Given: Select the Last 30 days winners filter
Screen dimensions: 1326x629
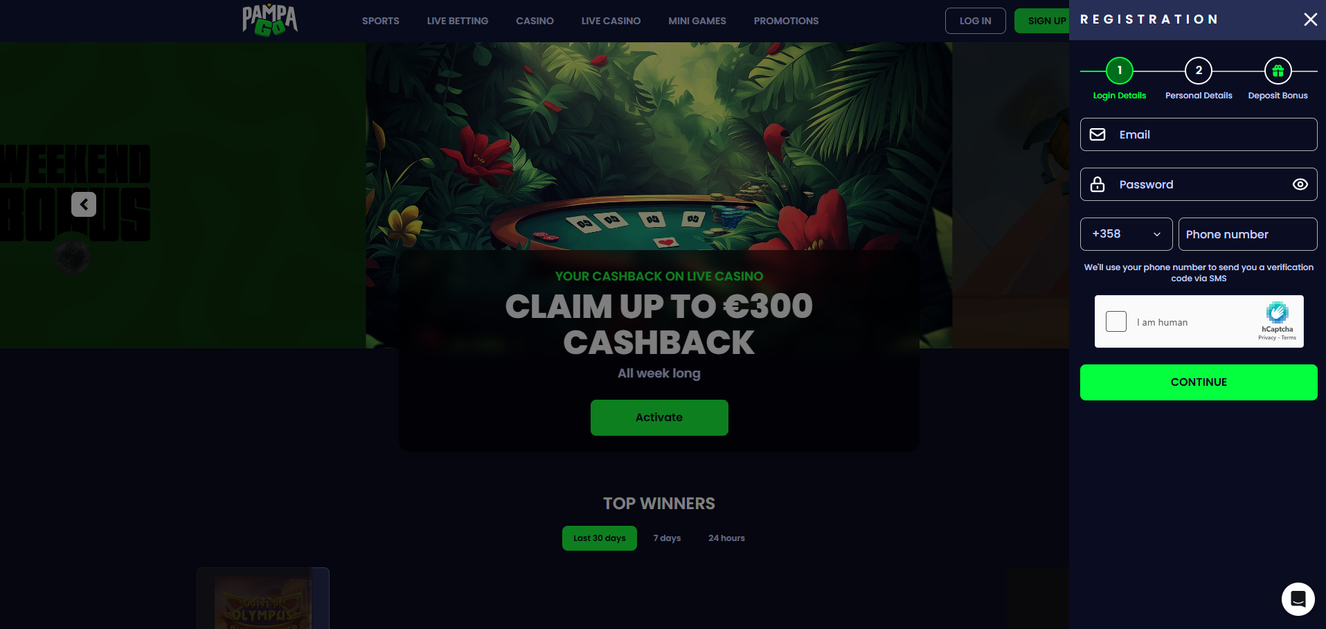Looking at the screenshot, I should [599, 538].
